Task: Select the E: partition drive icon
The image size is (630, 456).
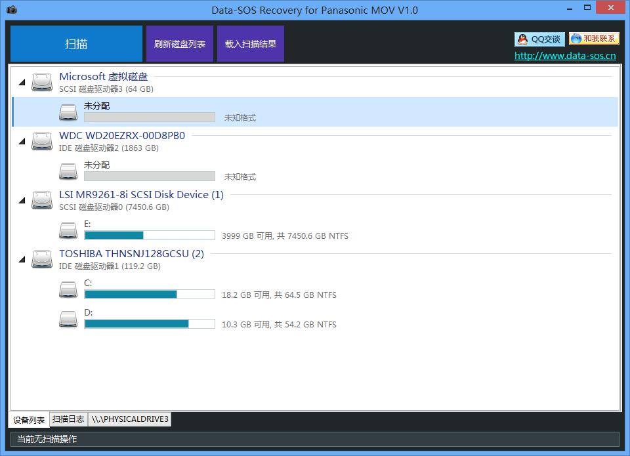Action: pos(68,230)
